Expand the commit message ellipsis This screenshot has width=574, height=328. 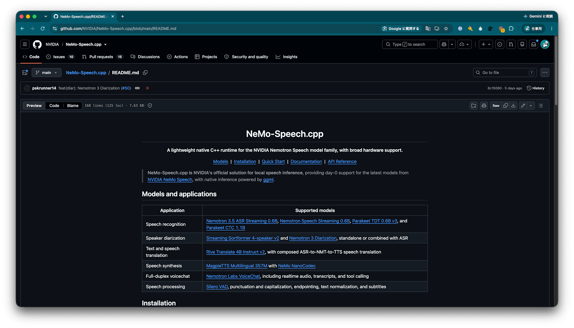(137, 88)
